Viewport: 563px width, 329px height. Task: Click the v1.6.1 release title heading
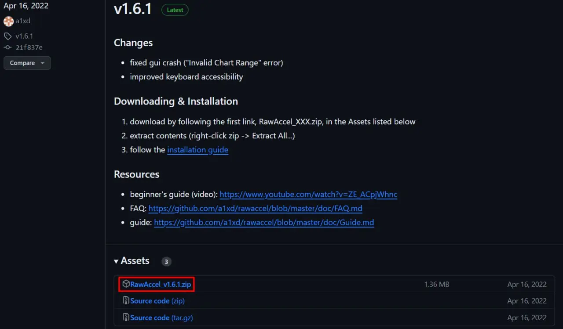133,9
